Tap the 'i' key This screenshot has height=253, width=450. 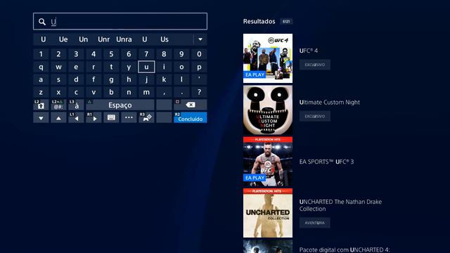pos(164,67)
